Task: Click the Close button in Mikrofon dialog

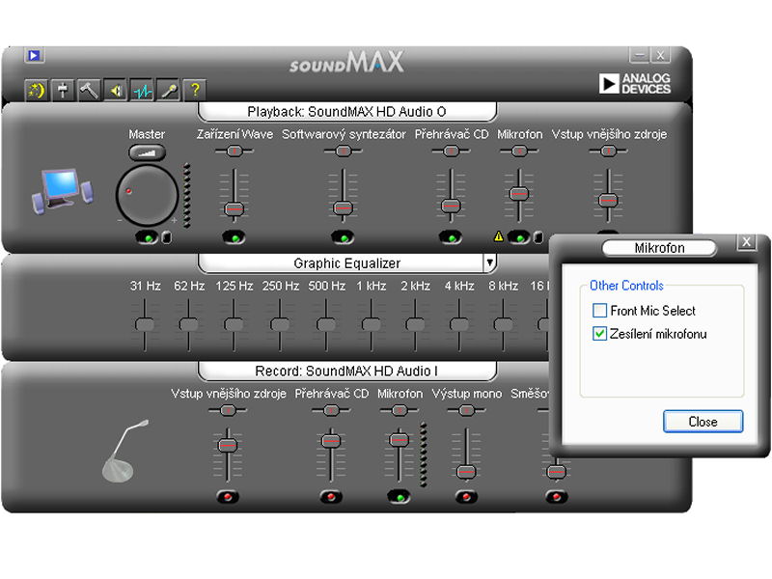Action: 703,422
